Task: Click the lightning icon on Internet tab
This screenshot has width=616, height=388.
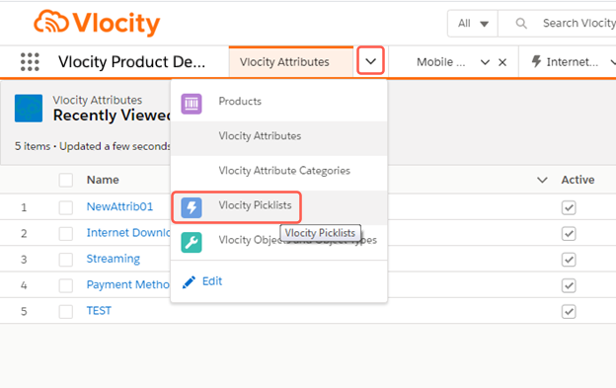Action: 536,61
